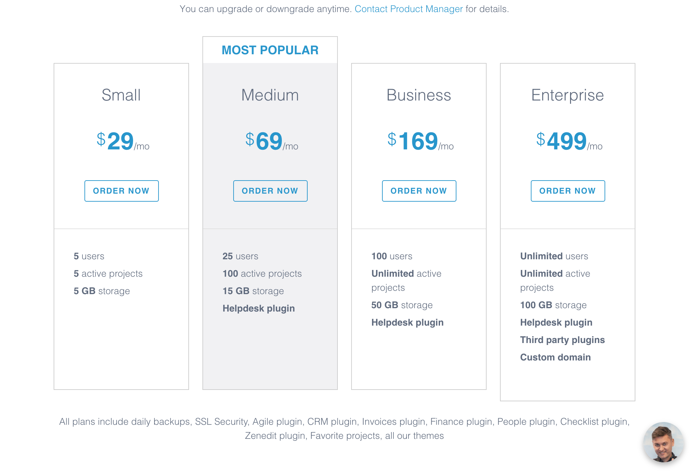The image size is (689, 473).
Task: Click Order Now for the Medium plan
Action: click(270, 191)
